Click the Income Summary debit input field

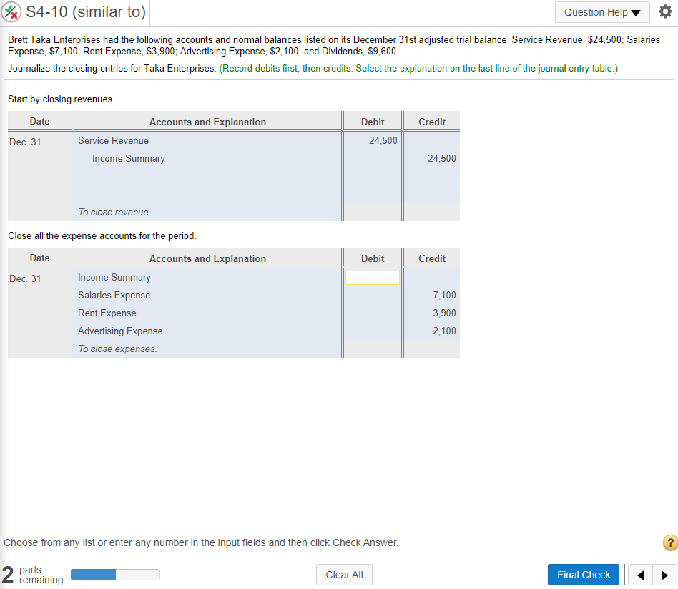coord(373,278)
